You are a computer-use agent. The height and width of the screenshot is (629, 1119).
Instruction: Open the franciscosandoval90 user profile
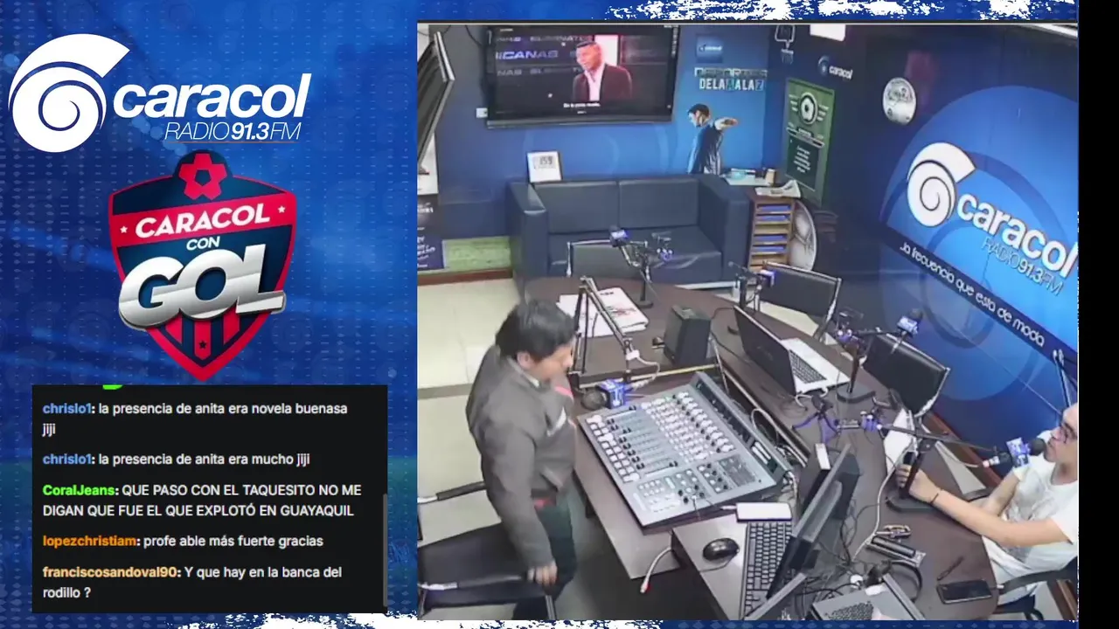(111, 572)
